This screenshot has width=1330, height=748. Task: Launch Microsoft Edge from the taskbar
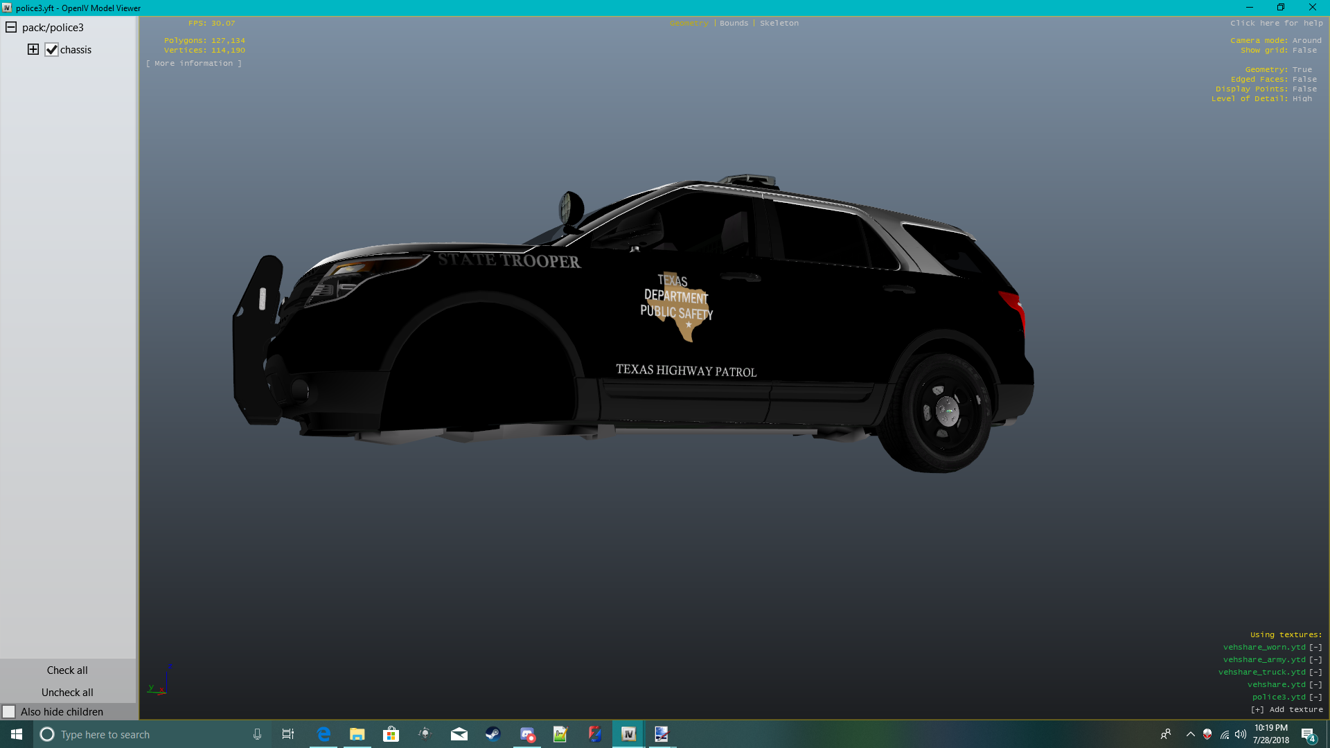coord(323,734)
